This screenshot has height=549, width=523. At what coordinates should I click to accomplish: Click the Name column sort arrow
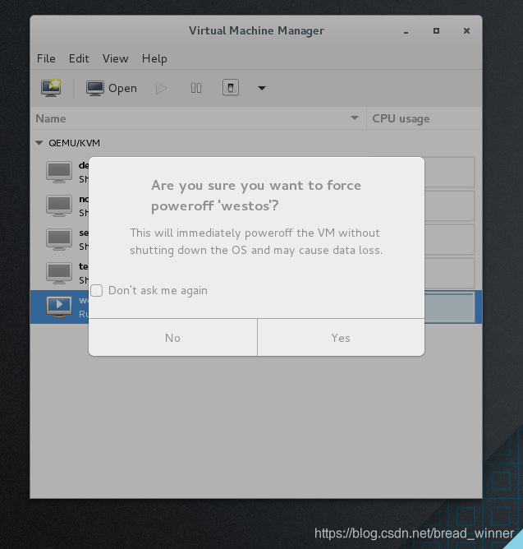[355, 118]
